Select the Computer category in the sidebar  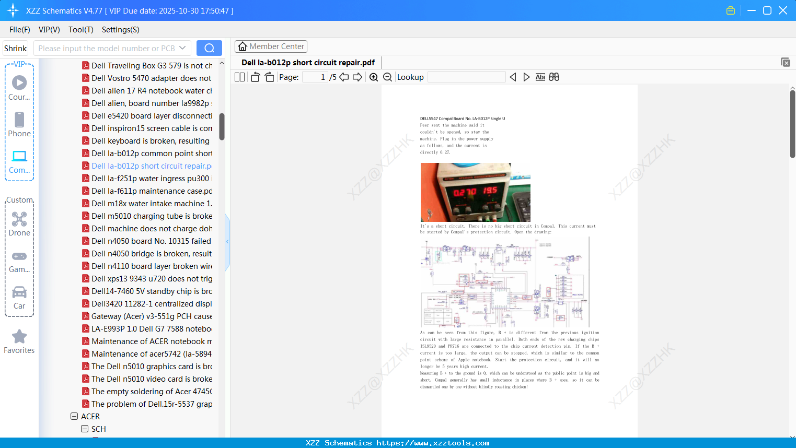click(19, 161)
